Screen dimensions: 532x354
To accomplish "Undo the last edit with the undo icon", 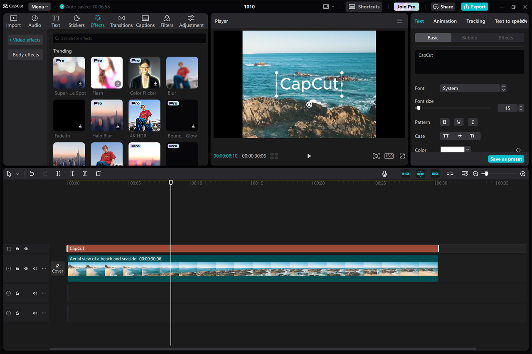I will pos(32,173).
